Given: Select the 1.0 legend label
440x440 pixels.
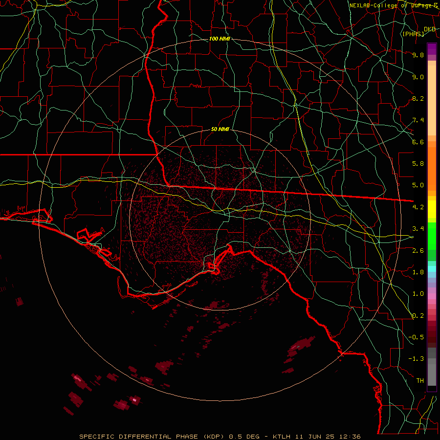Looking at the screenshot, I should pyautogui.click(x=418, y=294).
